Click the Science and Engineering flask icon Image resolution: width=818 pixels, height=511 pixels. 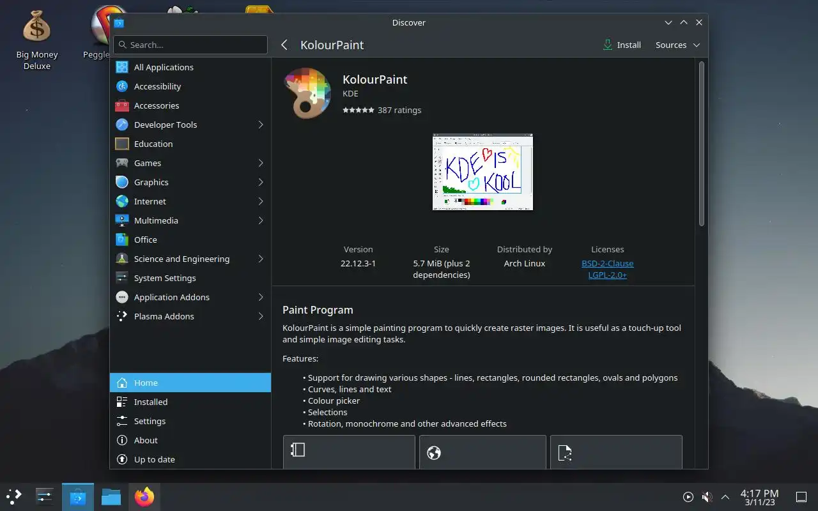(x=122, y=259)
